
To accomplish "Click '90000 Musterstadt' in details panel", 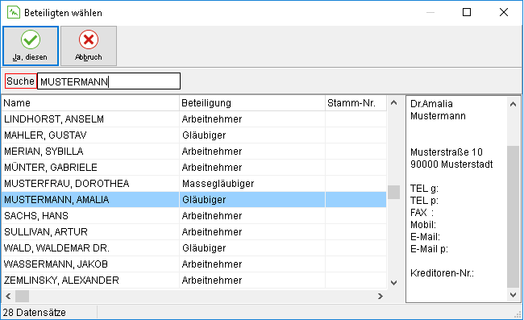I will pyautogui.click(x=451, y=164).
